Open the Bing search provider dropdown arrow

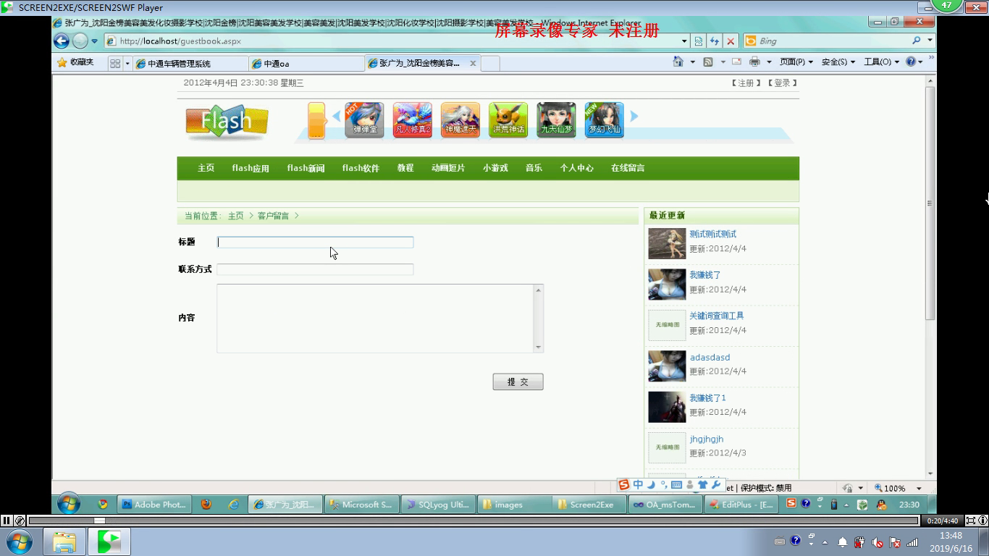pos(930,41)
